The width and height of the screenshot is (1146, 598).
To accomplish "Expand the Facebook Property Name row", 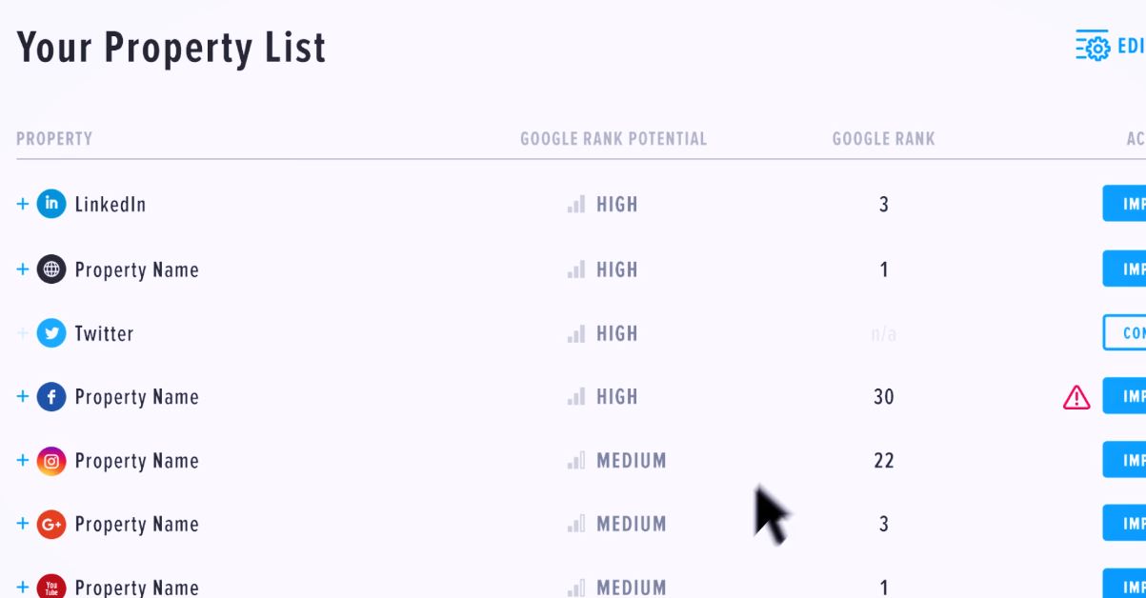I will [22, 396].
